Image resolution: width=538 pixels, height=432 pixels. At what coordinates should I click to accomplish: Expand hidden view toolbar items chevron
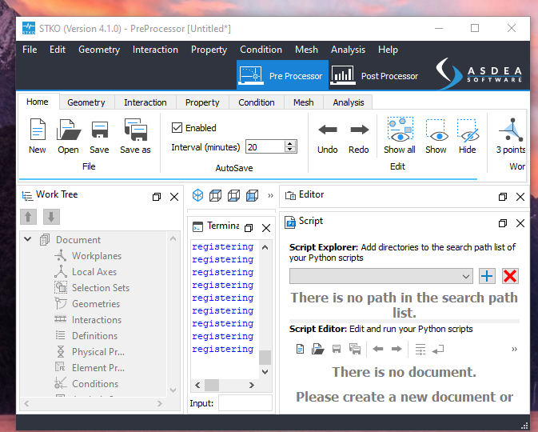(x=270, y=196)
